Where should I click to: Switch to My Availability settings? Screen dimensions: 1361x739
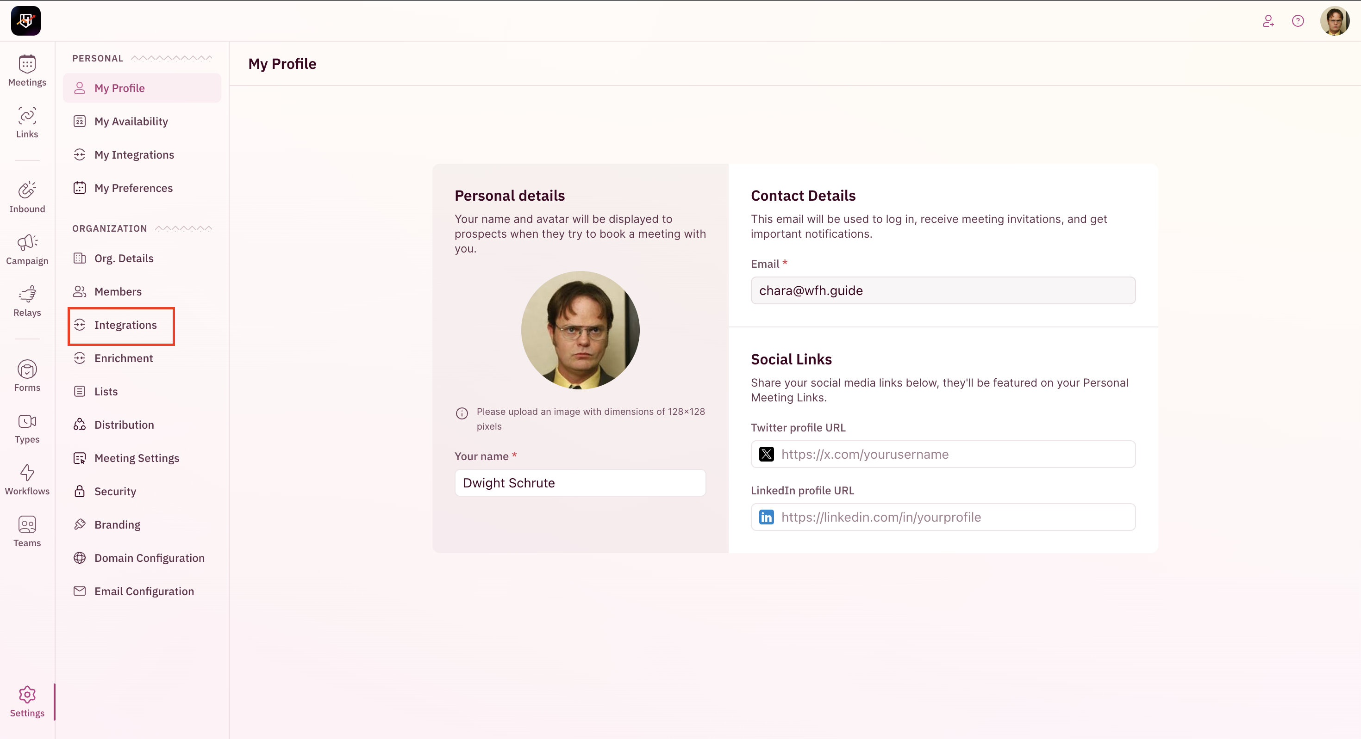click(131, 121)
